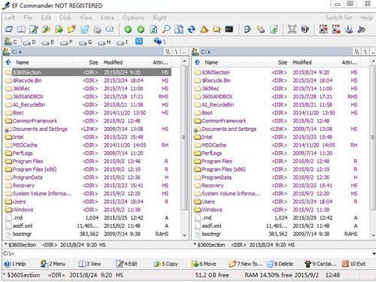Click the left panel parent '..' button
Viewport: 376px width, 282px height.
point(184,52)
